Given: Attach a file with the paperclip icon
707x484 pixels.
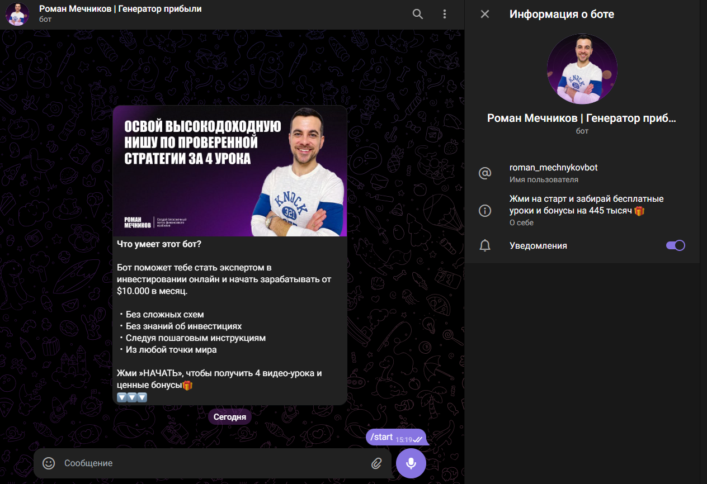Looking at the screenshot, I should [x=376, y=463].
